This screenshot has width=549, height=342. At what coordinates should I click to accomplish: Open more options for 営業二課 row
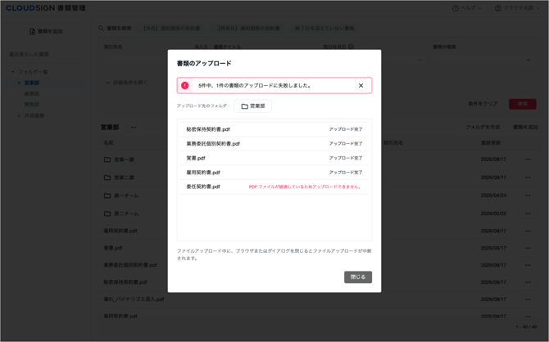(x=528, y=178)
